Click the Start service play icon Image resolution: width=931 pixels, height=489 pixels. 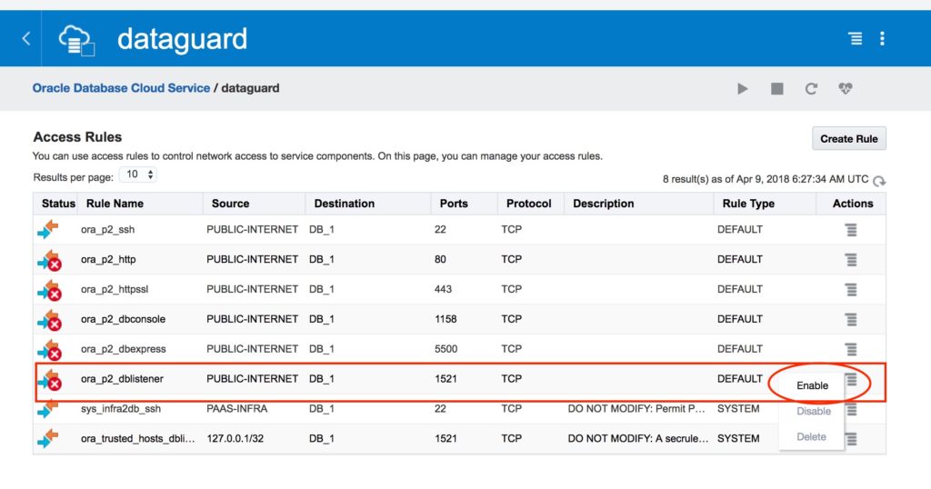coord(743,89)
